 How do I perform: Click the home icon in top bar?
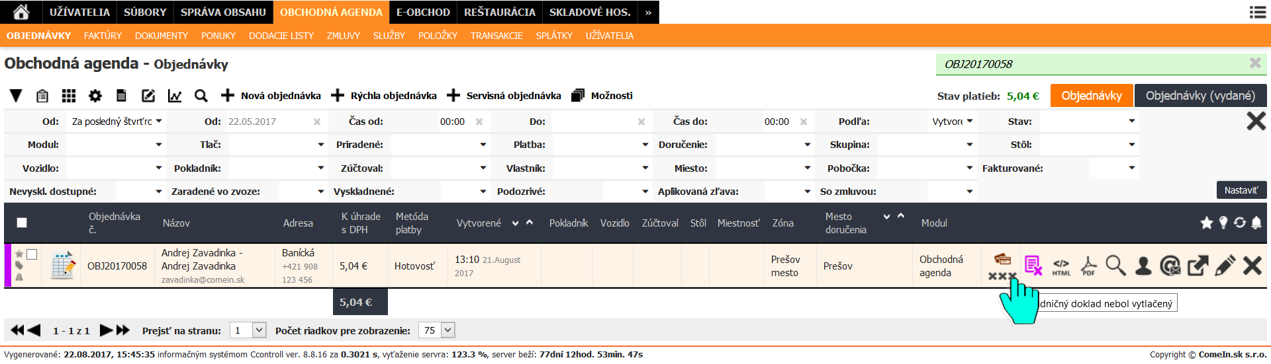click(21, 12)
